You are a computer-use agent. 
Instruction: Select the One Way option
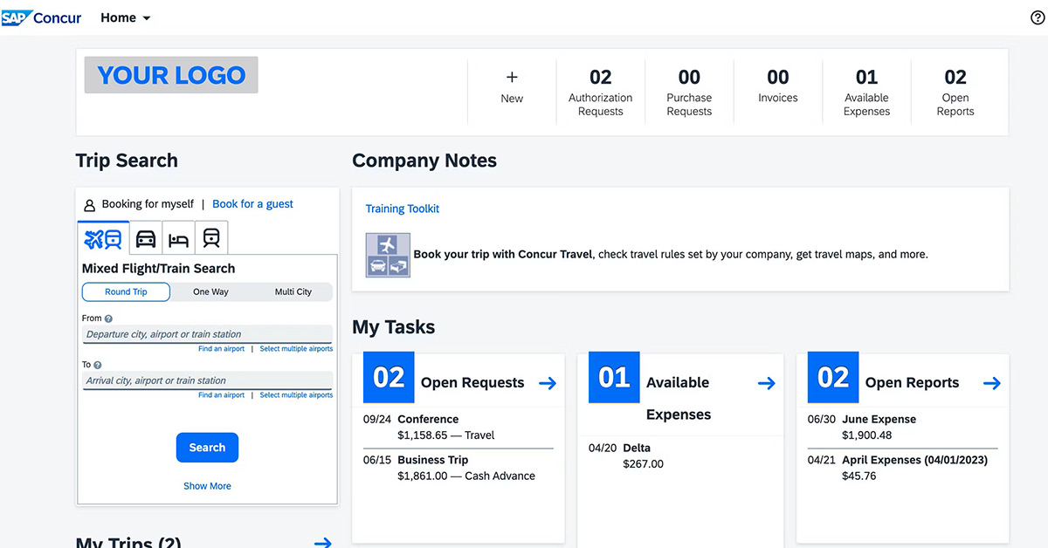pos(210,292)
